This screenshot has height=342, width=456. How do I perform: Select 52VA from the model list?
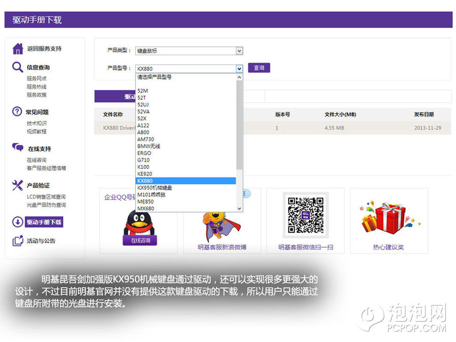(186, 112)
